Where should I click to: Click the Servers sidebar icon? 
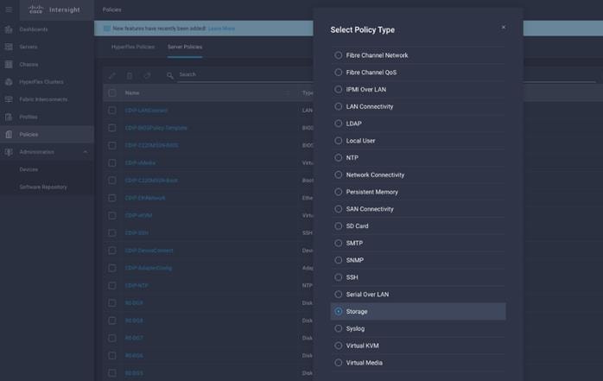click(9, 47)
